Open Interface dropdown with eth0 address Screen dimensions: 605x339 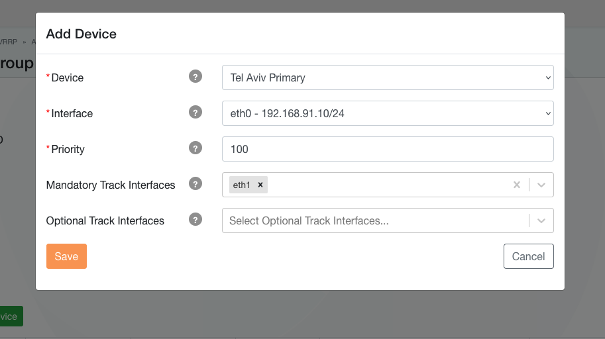click(388, 113)
